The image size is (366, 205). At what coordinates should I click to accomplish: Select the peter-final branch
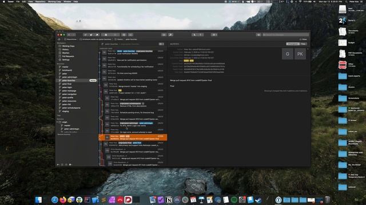point(67,84)
